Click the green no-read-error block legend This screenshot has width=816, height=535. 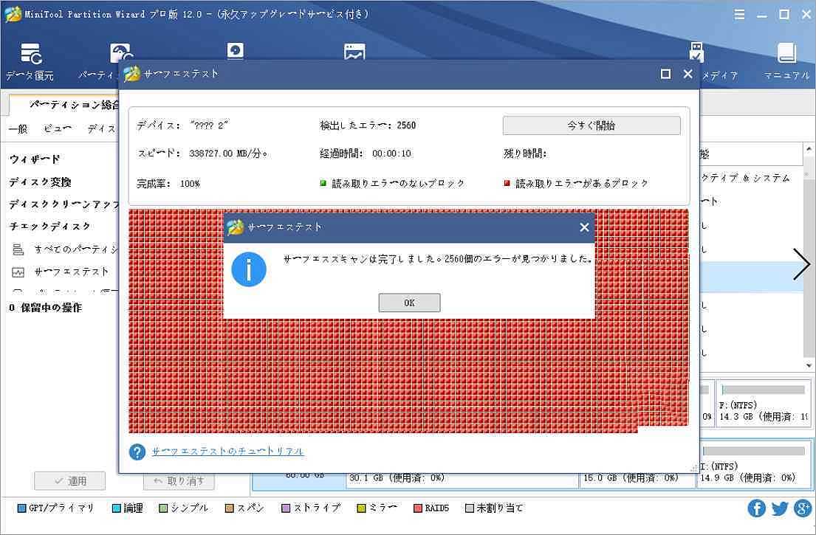pyautogui.click(x=323, y=183)
